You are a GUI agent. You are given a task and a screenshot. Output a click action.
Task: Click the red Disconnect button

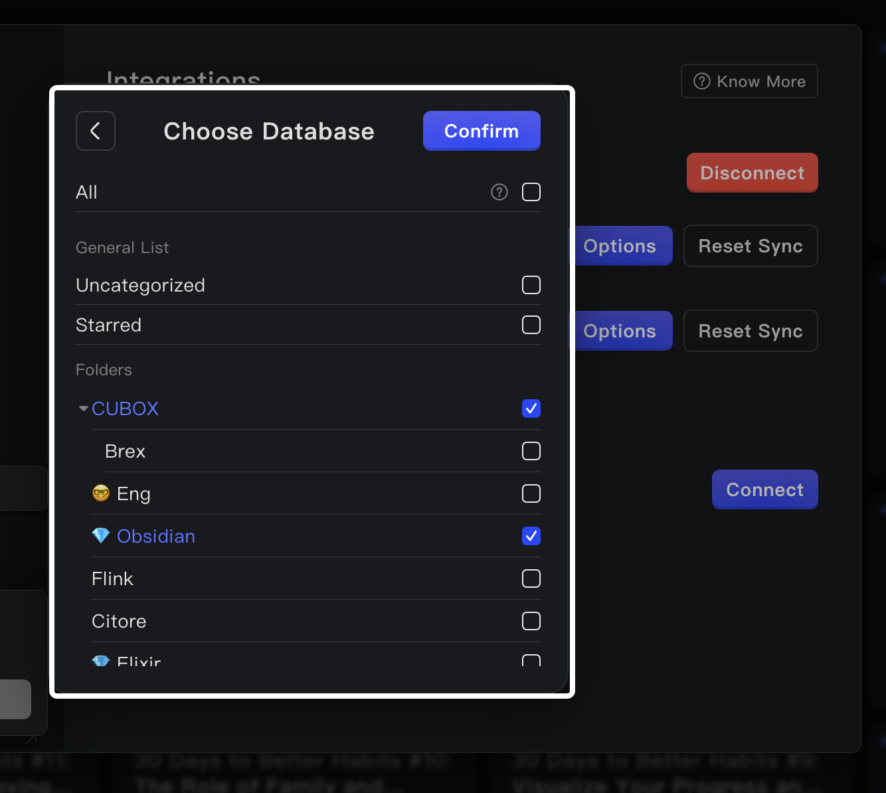pos(752,173)
